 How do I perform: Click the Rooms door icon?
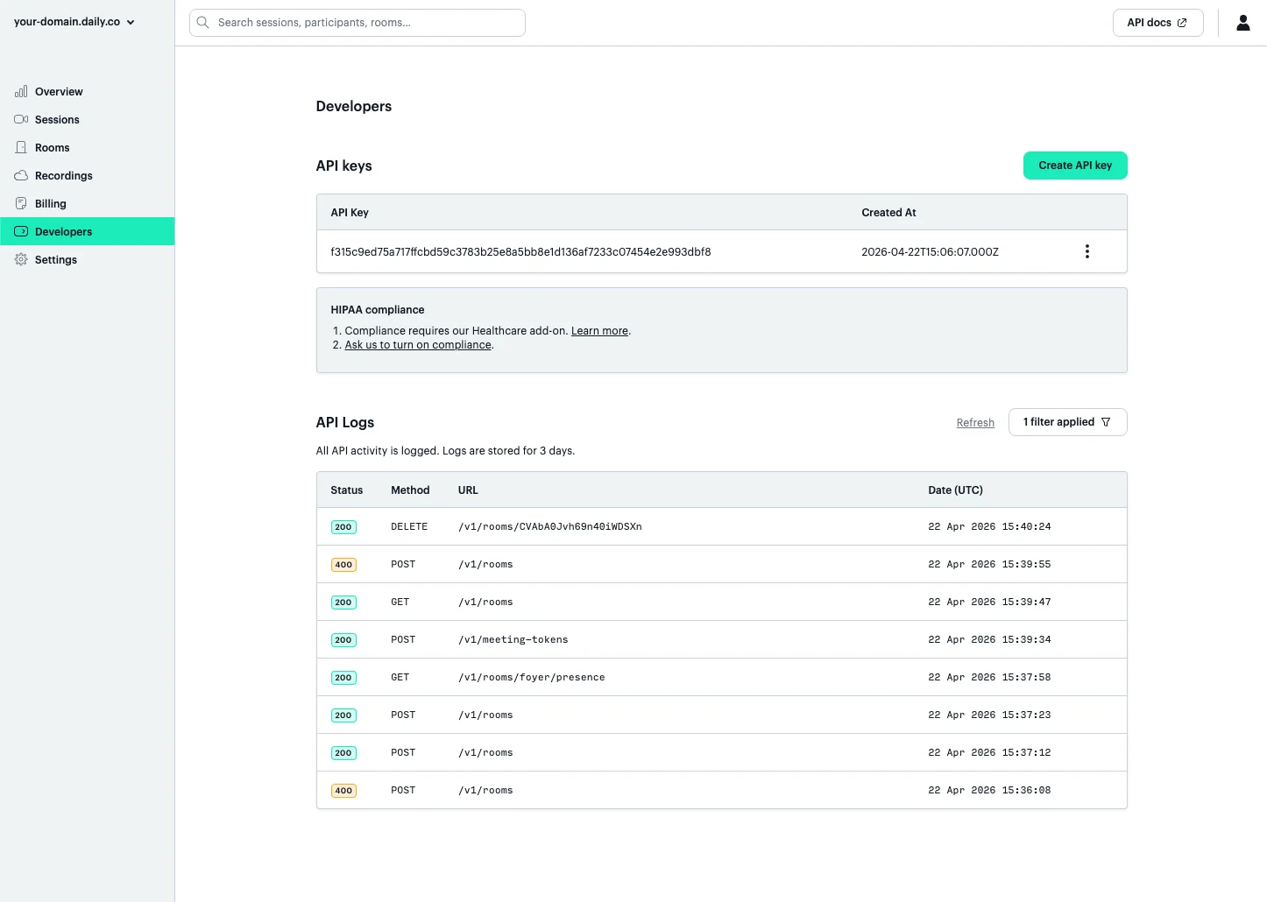[x=21, y=147]
